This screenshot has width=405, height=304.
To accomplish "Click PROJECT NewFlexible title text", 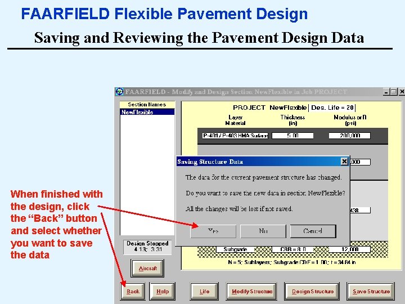I will 269,108.
